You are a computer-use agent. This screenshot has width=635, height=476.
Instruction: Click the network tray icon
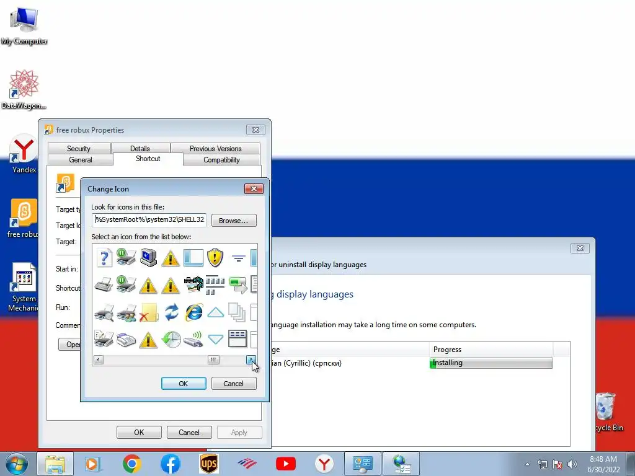(542, 464)
